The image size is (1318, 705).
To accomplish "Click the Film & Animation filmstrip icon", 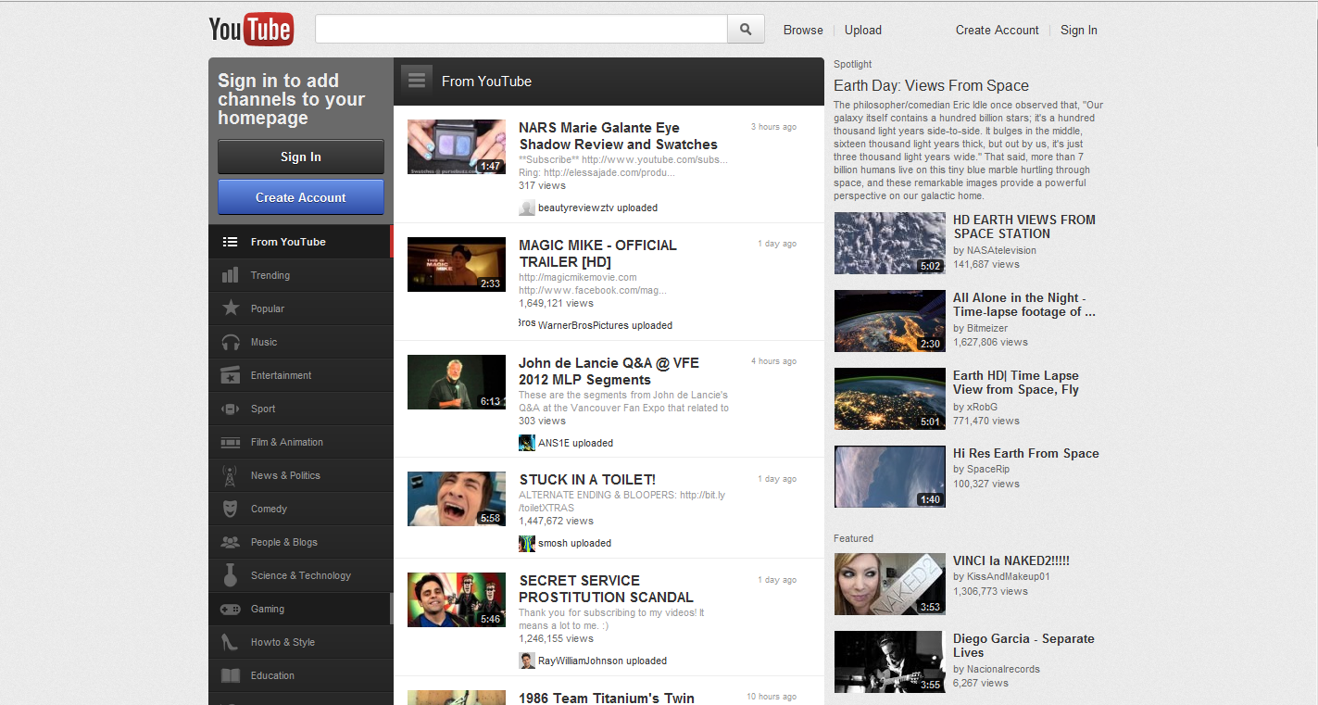I will click(232, 442).
